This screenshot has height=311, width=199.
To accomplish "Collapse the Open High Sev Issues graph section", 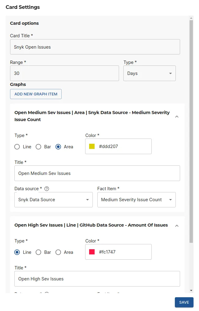I will click(x=177, y=225).
